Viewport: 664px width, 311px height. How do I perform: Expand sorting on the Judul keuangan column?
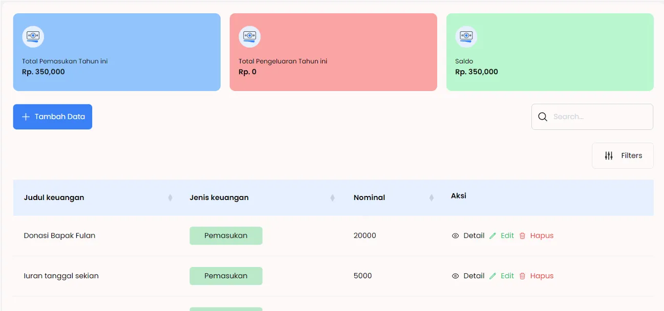(170, 197)
